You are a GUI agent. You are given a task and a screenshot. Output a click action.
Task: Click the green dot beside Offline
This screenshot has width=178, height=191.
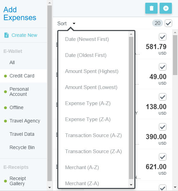[5, 108]
